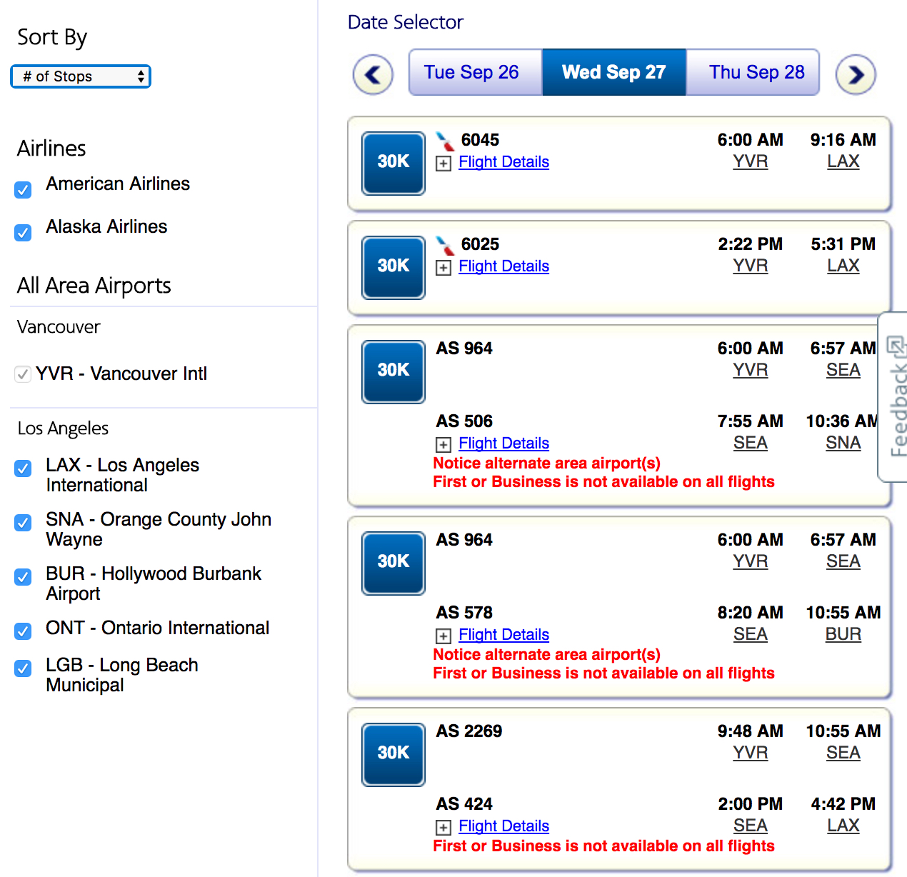The width and height of the screenshot is (907, 877).
Task: Open Flight Details under AS 424
Action: tap(503, 826)
